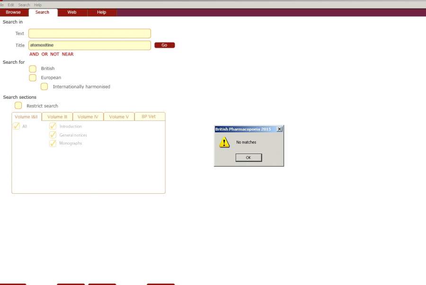Toggle the Introduction checkbox

pos(53,126)
